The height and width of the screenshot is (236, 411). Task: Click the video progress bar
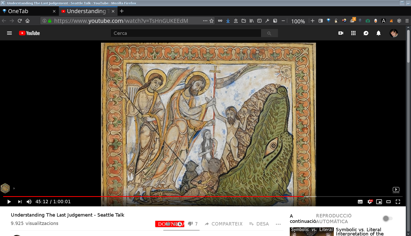tap(203, 196)
